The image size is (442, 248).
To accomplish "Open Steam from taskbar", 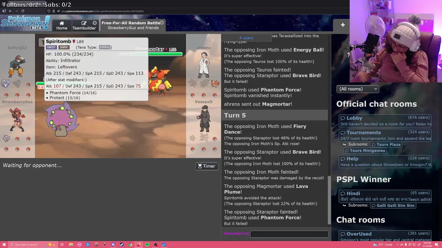I will 122,245.
